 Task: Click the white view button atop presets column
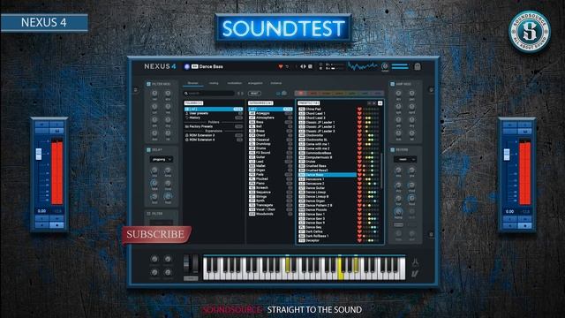[x=380, y=103]
